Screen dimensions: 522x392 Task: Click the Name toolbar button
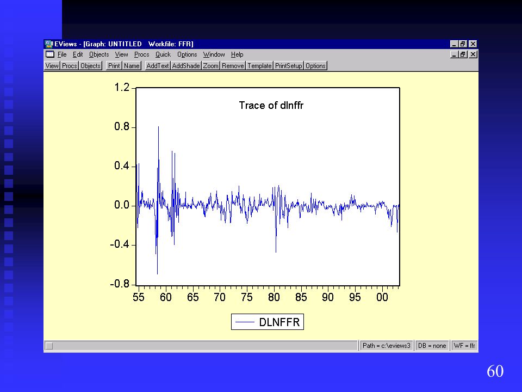pos(132,66)
